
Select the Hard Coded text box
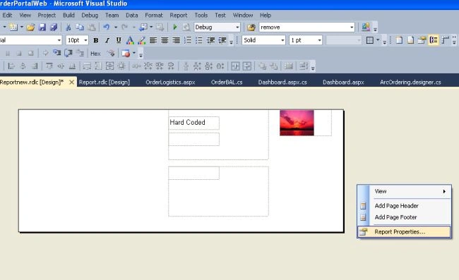(x=193, y=123)
